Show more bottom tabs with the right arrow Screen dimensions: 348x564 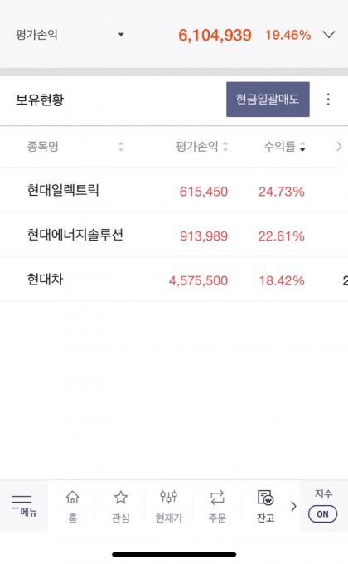(x=293, y=506)
